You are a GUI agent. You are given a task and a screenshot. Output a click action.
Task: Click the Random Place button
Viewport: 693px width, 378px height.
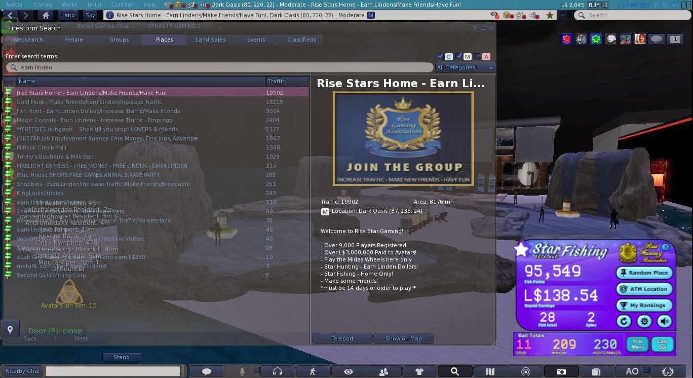click(644, 273)
